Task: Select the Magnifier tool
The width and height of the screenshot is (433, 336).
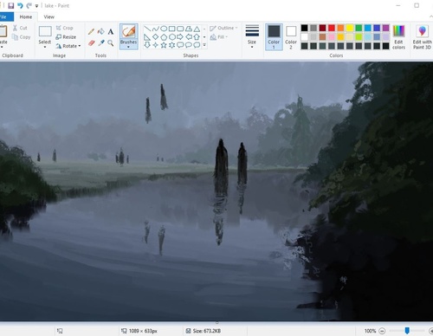Action: 111,43
